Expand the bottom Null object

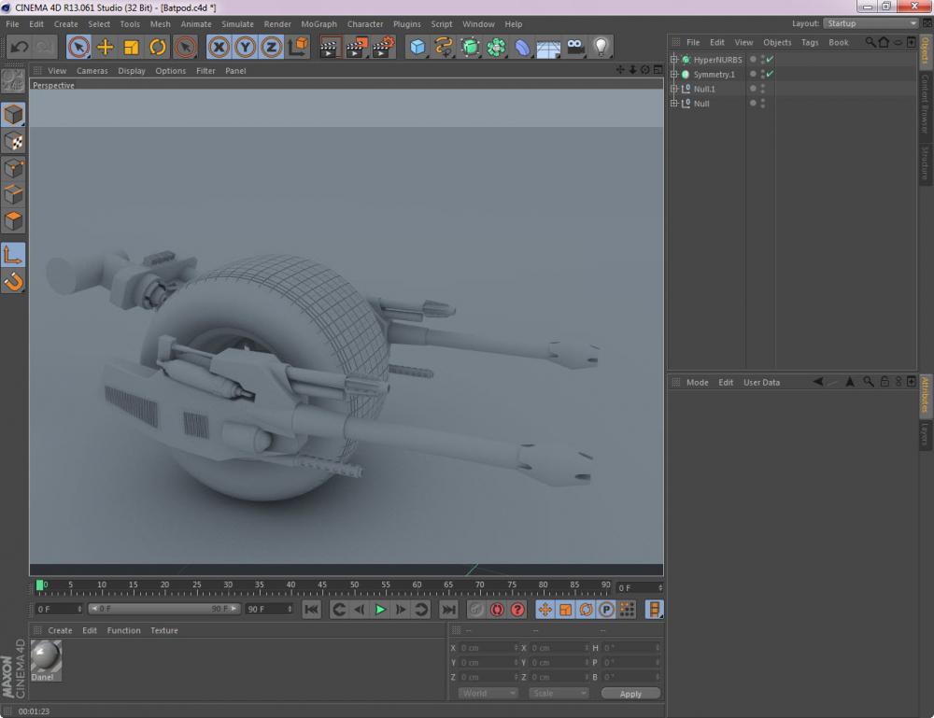[674, 103]
